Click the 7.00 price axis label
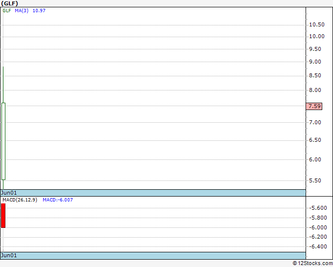Image resolution: width=333 pixels, height=267 pixels. click(x=315, y=122)
